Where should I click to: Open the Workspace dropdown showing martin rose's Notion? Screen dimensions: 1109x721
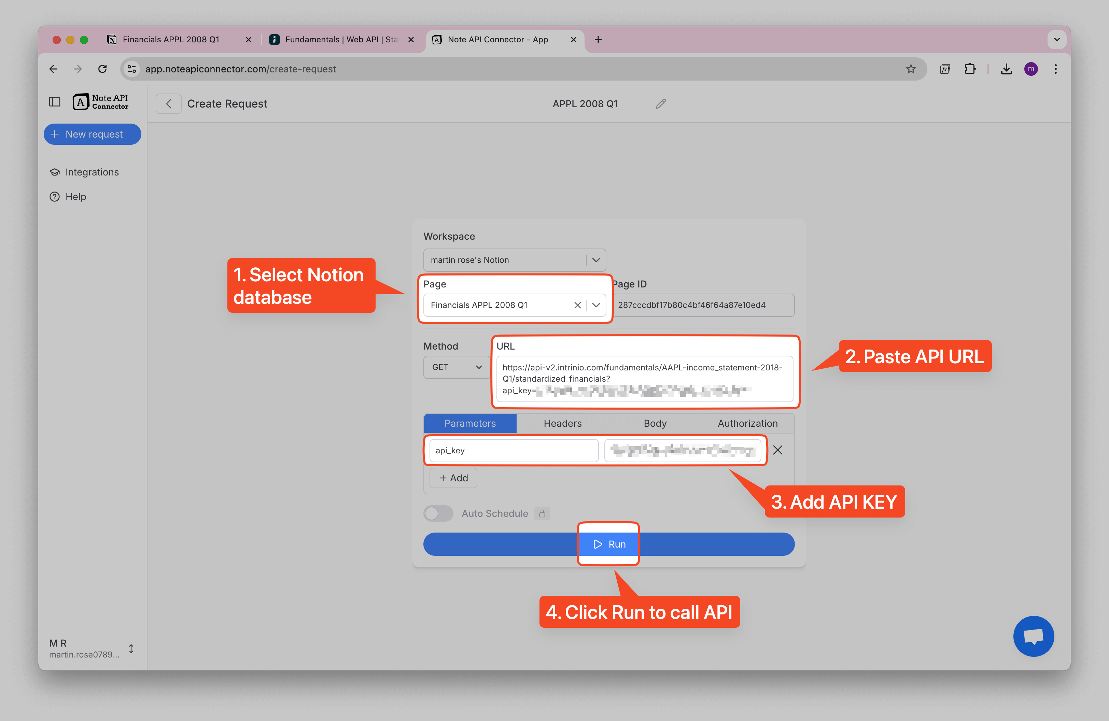(x=595, y=260)
